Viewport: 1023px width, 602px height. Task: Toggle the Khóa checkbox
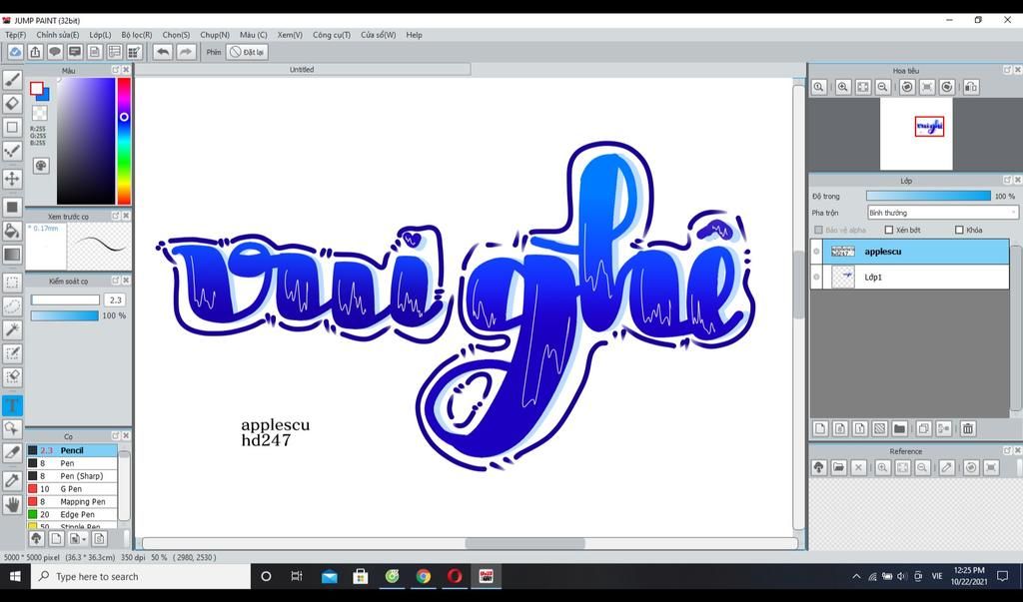[x=959, y=230]
